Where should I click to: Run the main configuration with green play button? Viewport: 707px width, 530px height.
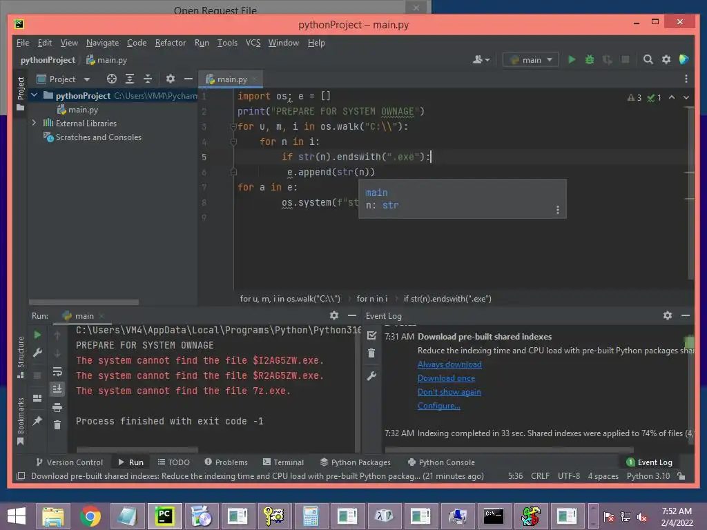tap(572, 59)
